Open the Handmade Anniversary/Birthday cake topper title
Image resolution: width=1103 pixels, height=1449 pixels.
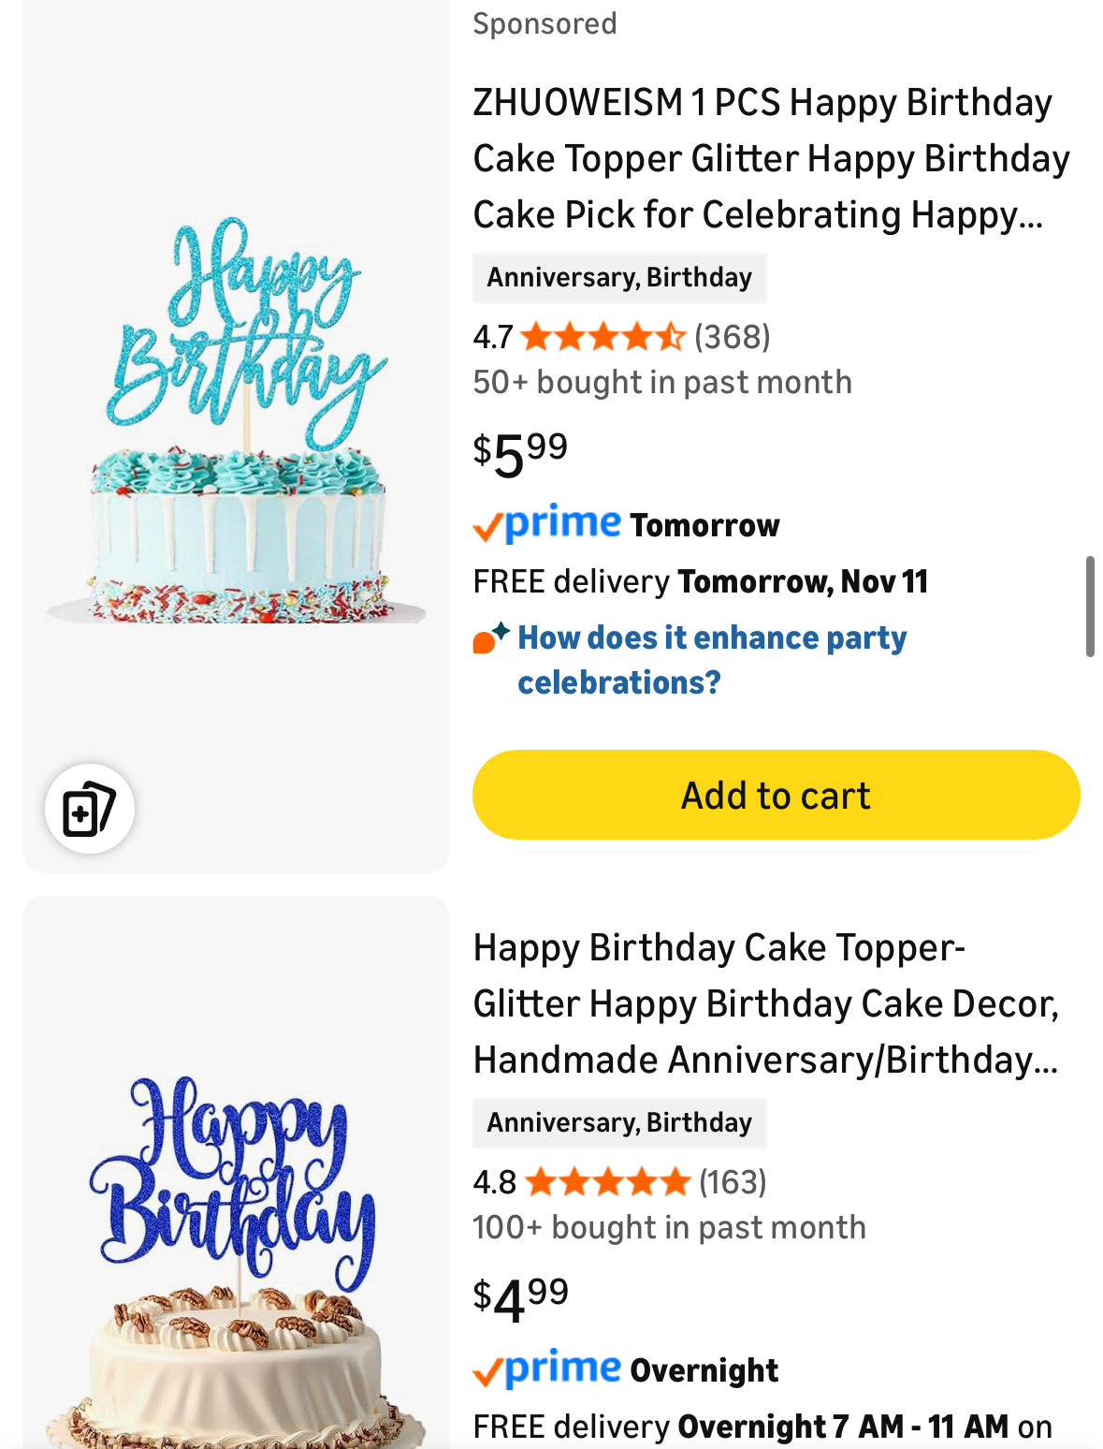tap(765, 1003)
